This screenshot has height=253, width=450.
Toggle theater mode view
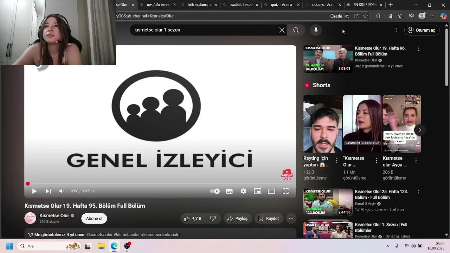pyautogui.click(x=271, y=191)
